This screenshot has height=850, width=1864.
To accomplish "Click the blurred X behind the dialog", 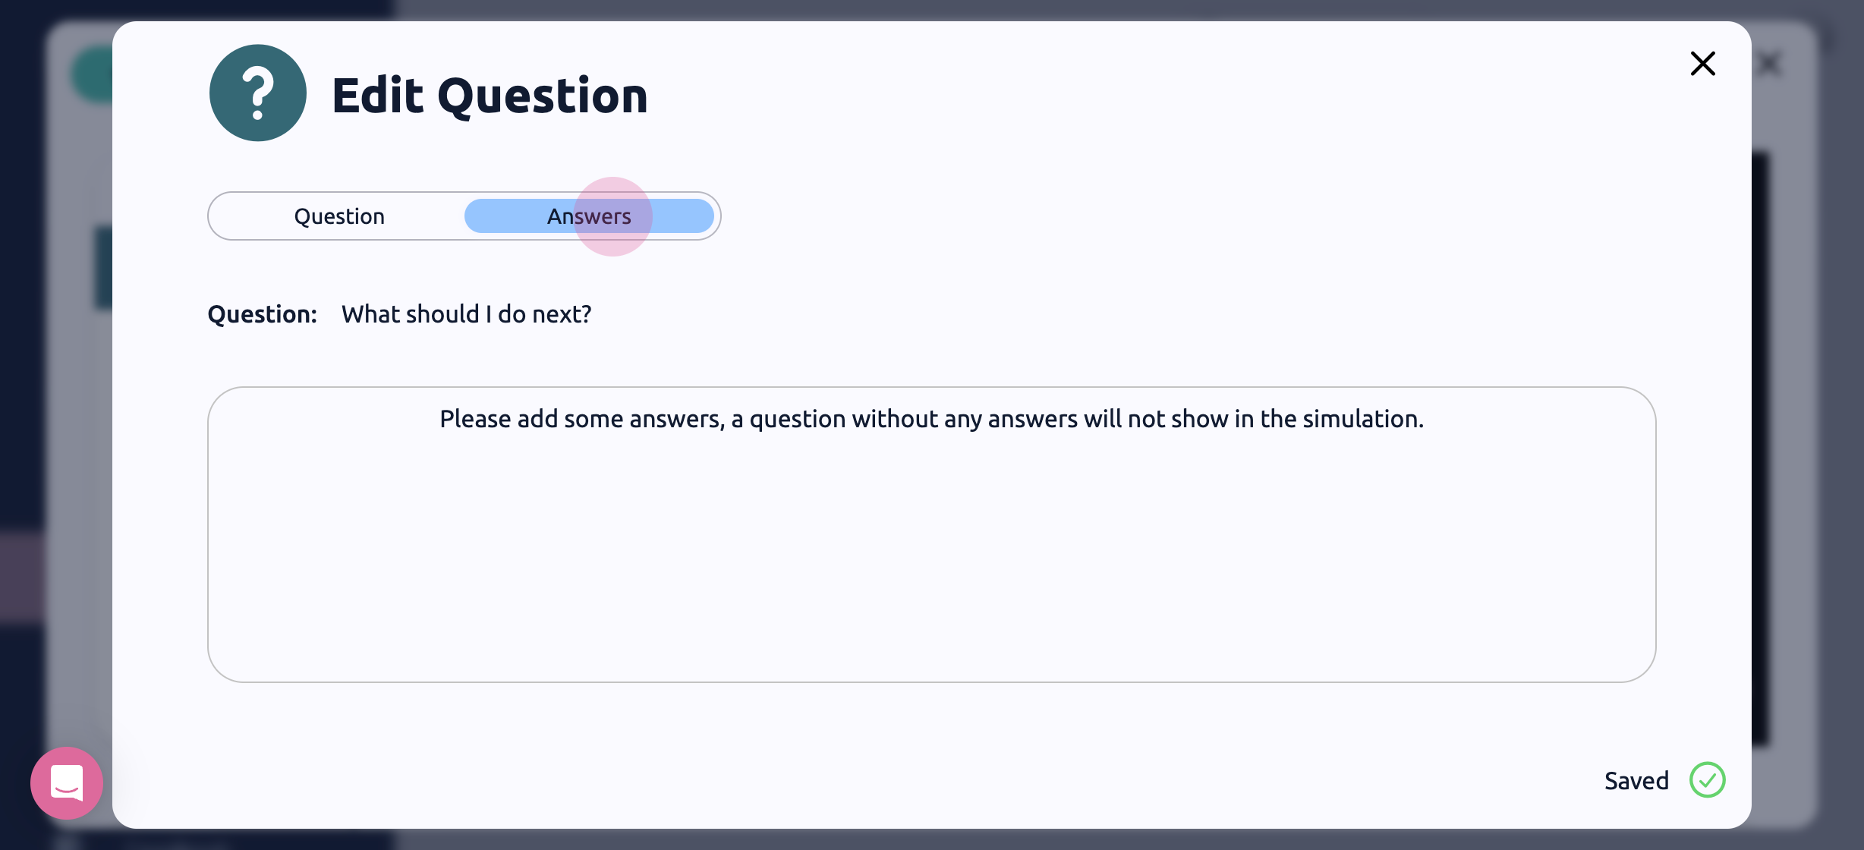I will 1769,64.
